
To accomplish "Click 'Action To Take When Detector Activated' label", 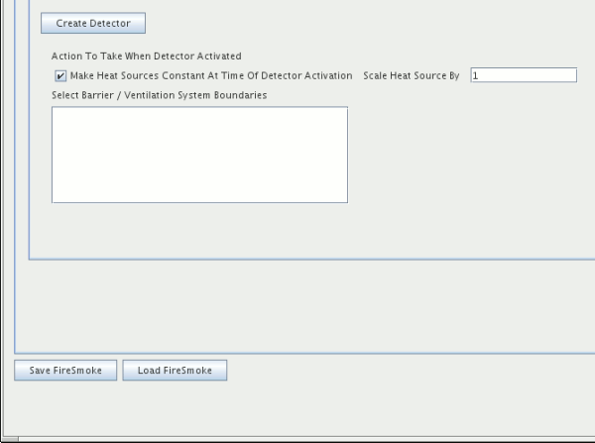I will 146,56.
